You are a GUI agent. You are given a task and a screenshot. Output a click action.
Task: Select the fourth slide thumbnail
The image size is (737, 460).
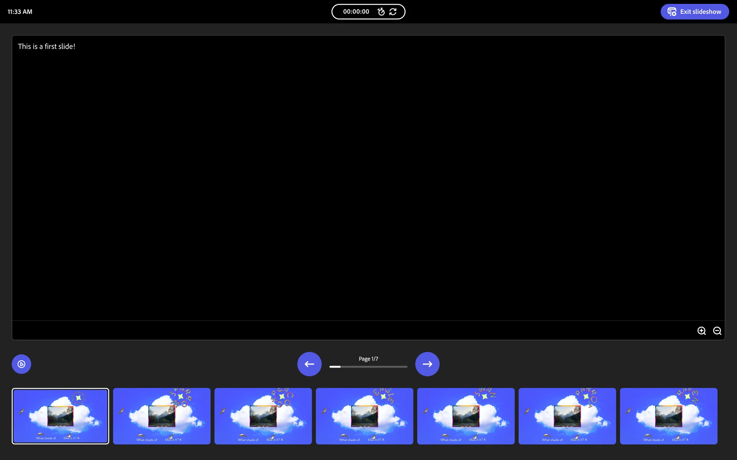click(364, 416)
